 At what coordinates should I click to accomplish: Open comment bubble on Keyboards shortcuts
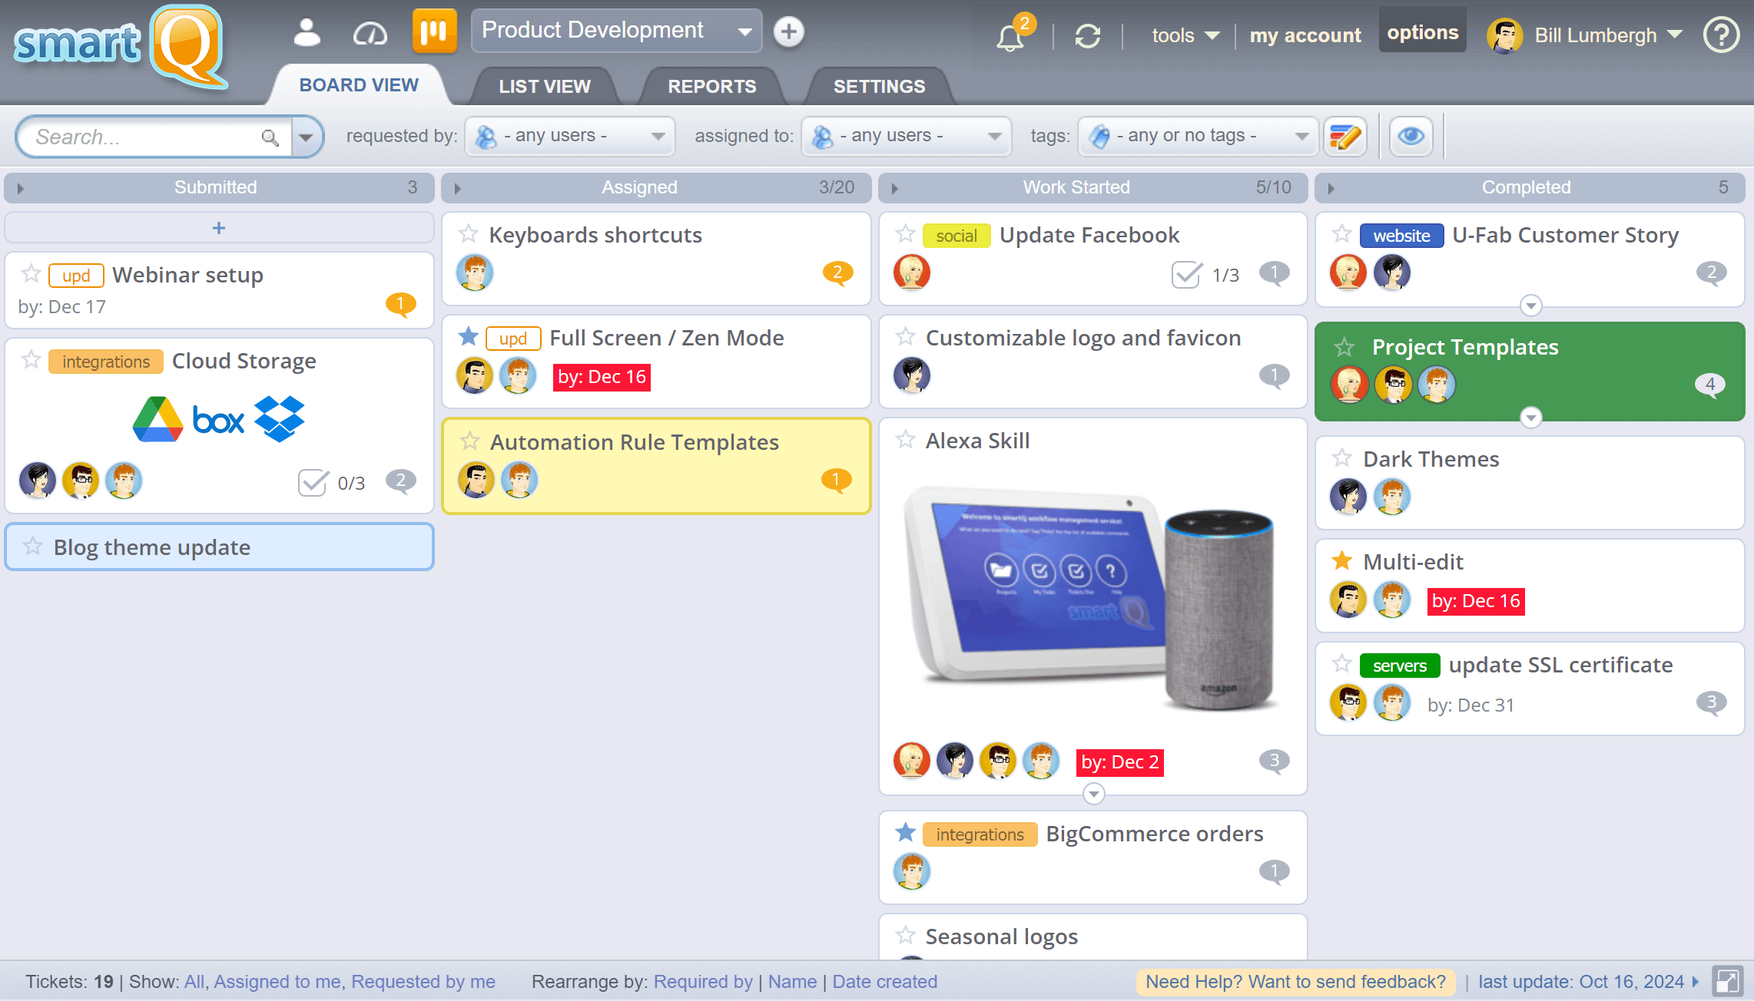[837, 273]
